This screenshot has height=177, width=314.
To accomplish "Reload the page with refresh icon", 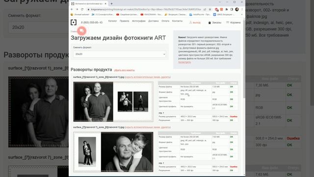I will coord(82,9).
